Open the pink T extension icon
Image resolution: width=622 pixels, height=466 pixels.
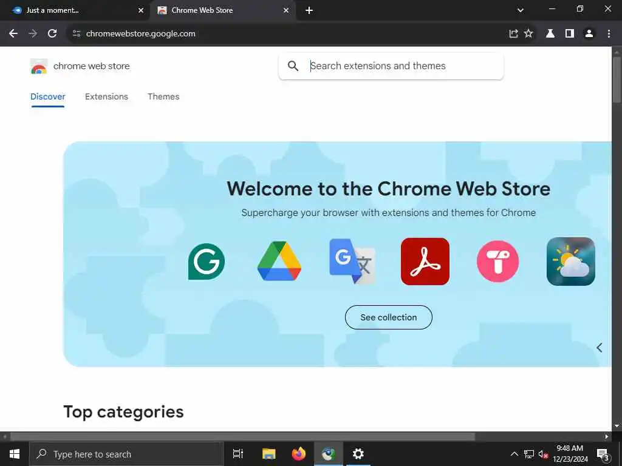tap(498, 262)
